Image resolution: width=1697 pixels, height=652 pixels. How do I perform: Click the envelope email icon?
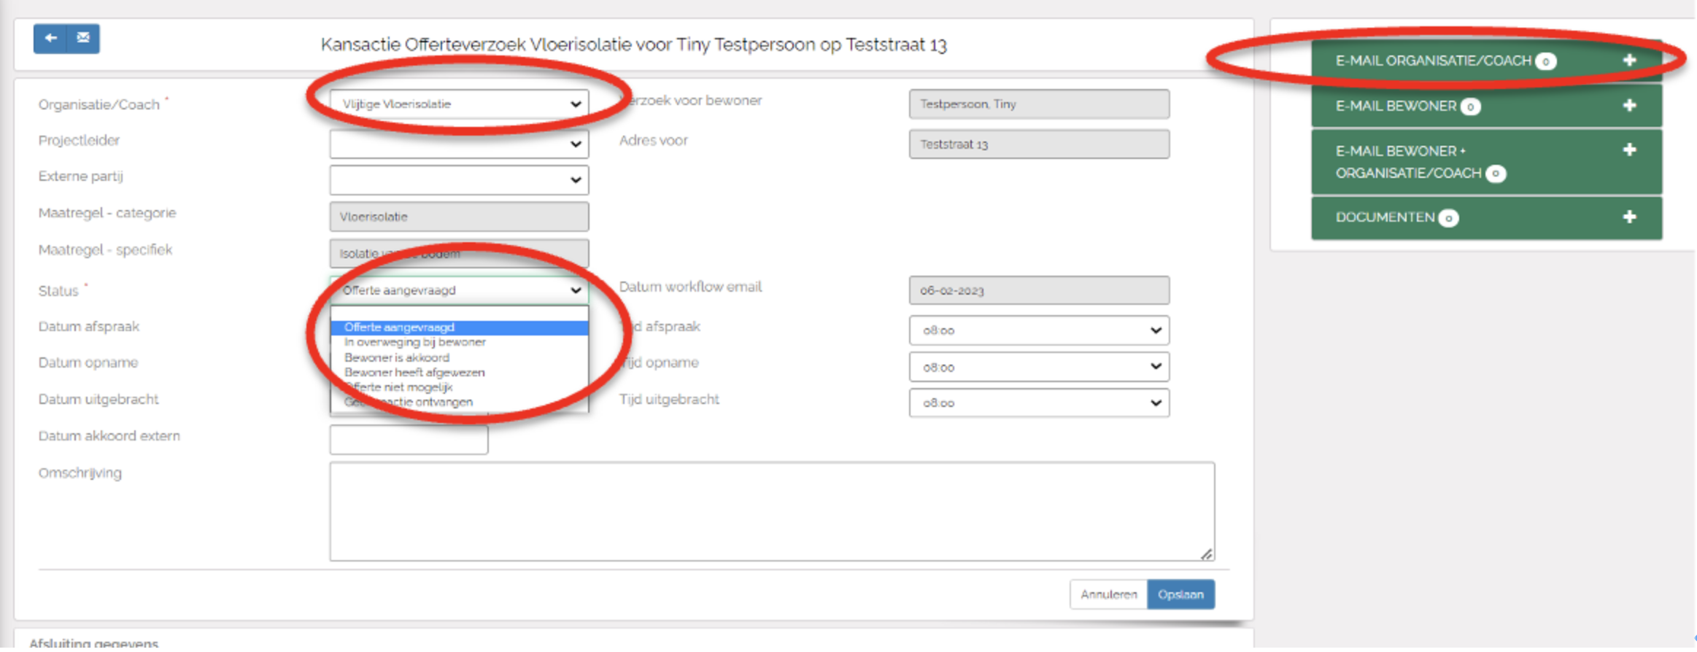(x=83, y=38)
